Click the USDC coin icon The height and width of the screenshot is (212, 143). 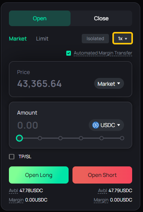pos(96,125)
